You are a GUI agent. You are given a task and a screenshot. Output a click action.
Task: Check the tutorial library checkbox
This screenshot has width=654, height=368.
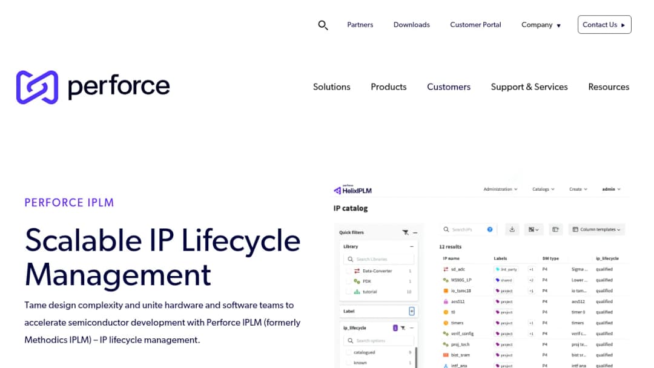tap(349, 292)
